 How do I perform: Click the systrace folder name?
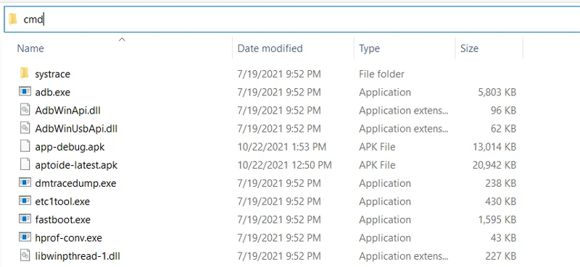pos(52,74)
